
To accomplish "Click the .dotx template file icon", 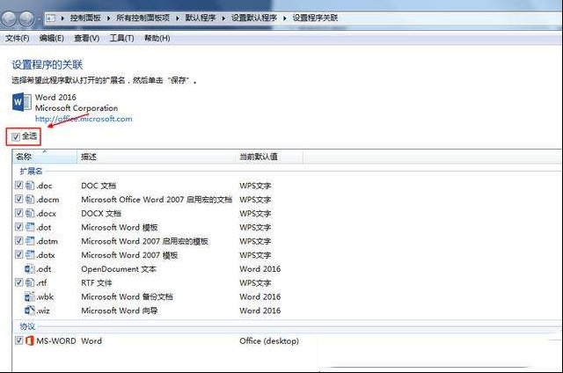I will (x=30, y=255).
